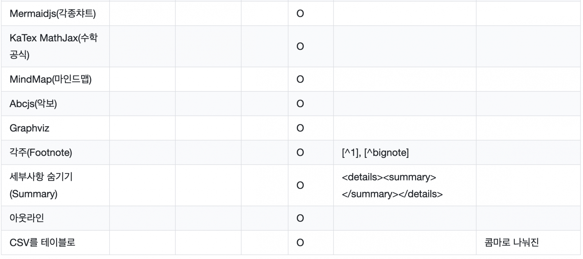Select the O mark in the 아웃라인 row
Image resolution: width=583 pixels, height=259 pixels.
click(x=300, y=218)
